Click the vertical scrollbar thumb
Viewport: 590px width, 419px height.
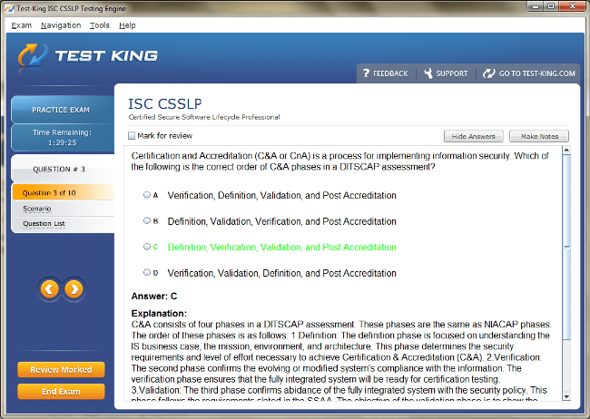[566, 247]
